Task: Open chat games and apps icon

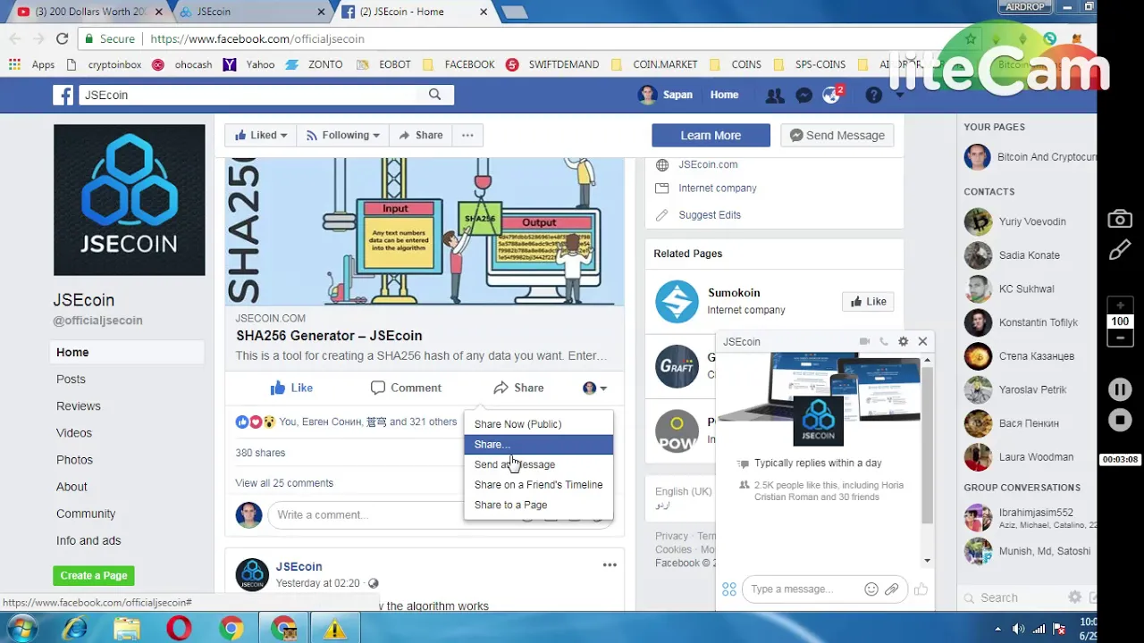Action: tap(729, 589)
